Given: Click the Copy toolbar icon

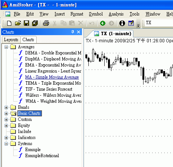Looking at the screenshot, I should (x=63, y=23).
